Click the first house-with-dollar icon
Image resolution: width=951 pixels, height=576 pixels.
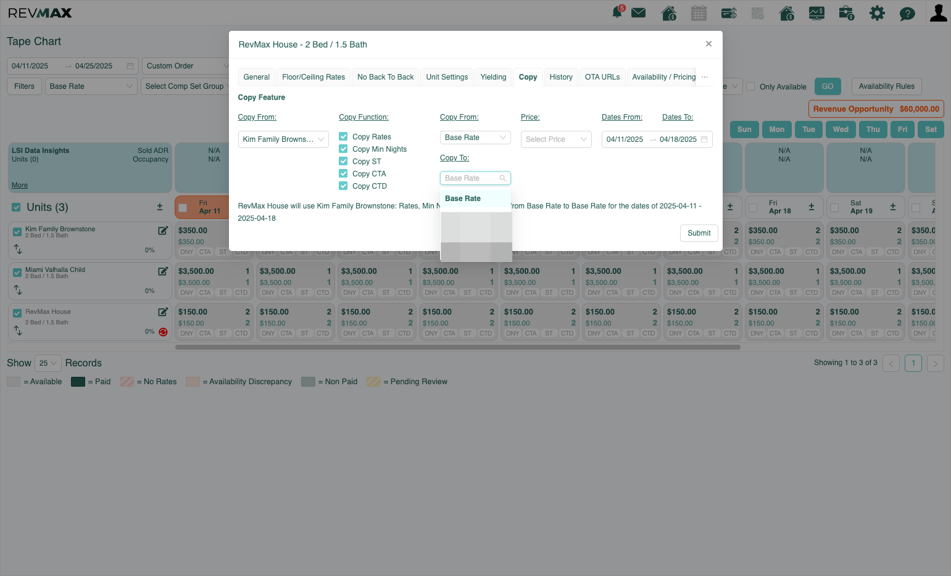(x=668, y=13)
